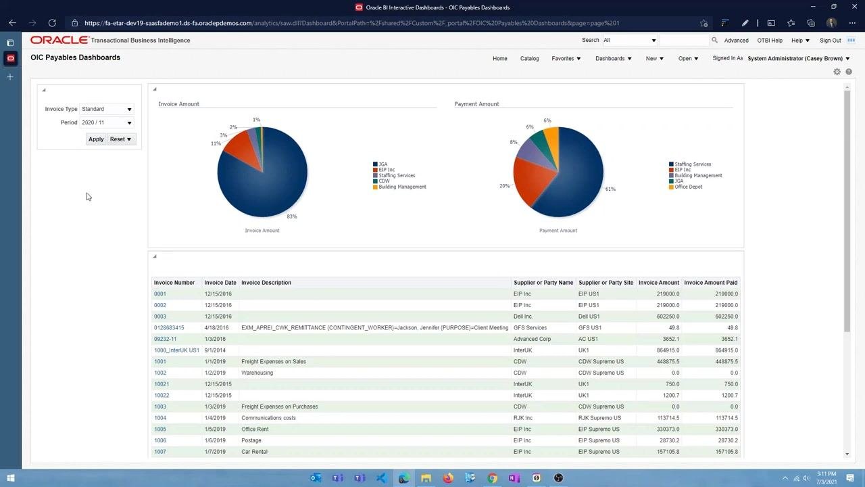Viewport: 865px width, 487px height.
Task: Collapse the pie charts section triangle
Action: pyautogui.click(x=155, y=89)
